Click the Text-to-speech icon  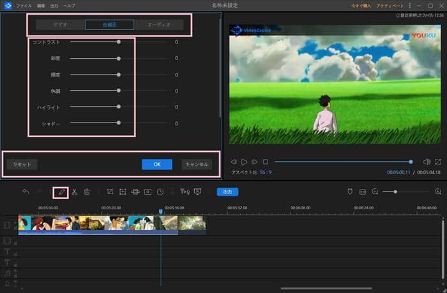point(185,192)
